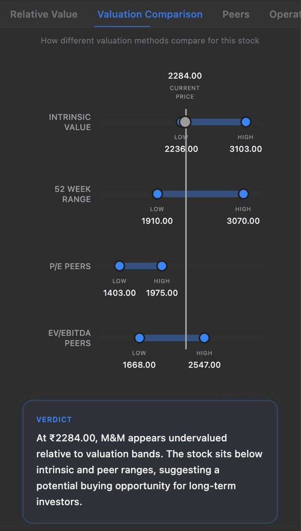Click the EV/EBITDA Peers low dot
Image resolution: width=301 pixels, height=531 pixels.
139,338
